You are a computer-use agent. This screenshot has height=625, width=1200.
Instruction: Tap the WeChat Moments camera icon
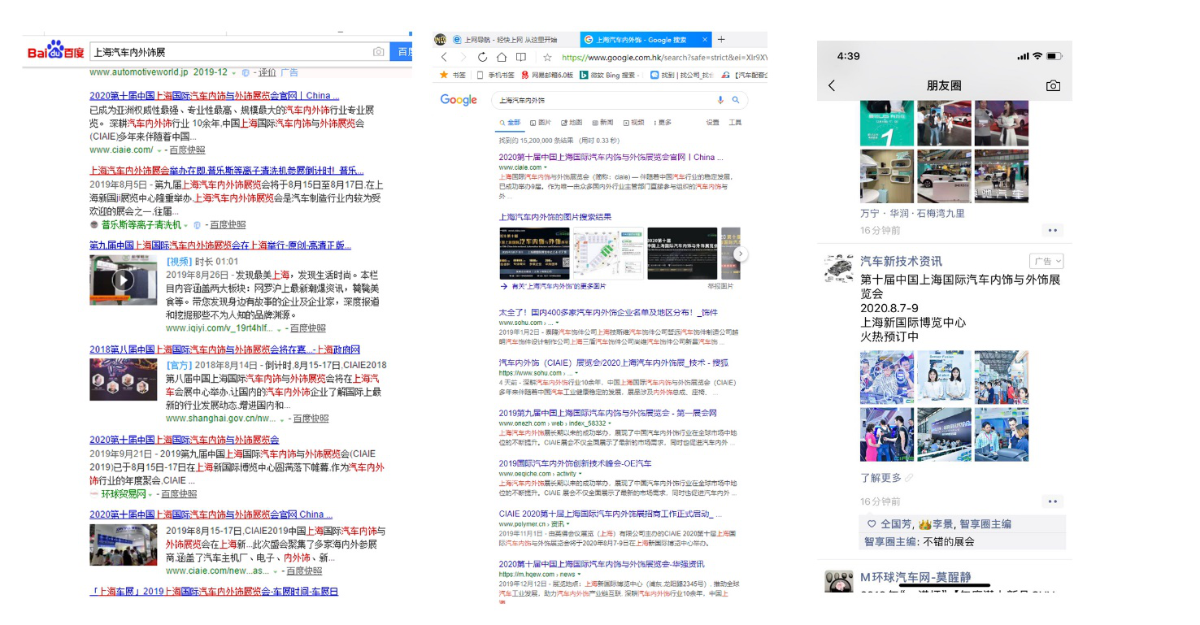tap(1053, 85)
